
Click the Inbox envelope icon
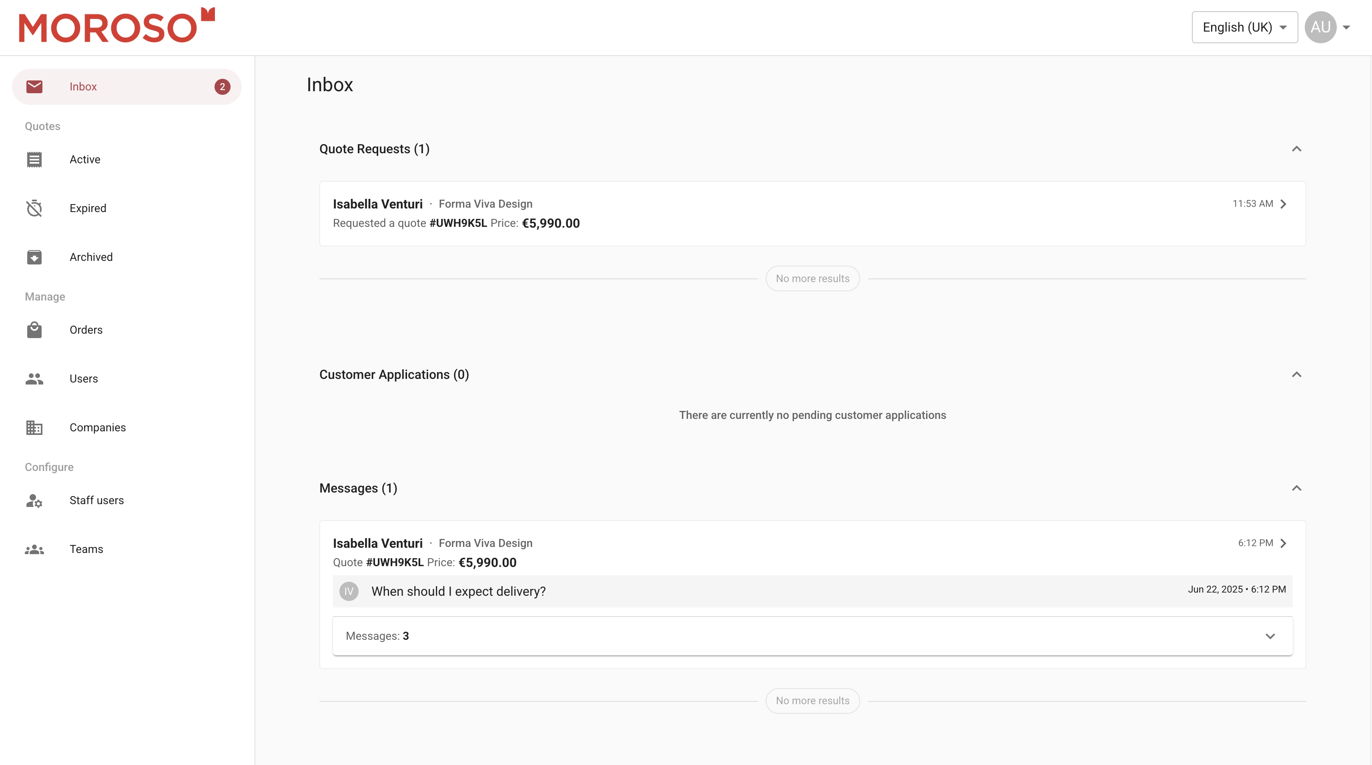(x=34, y=86)
